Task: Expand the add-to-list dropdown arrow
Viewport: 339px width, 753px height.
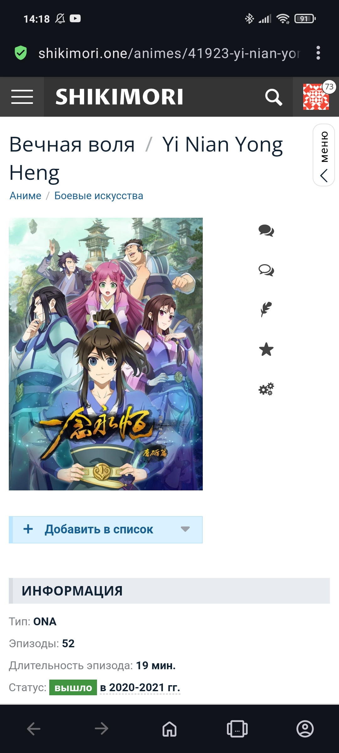Action: [185, 529]
